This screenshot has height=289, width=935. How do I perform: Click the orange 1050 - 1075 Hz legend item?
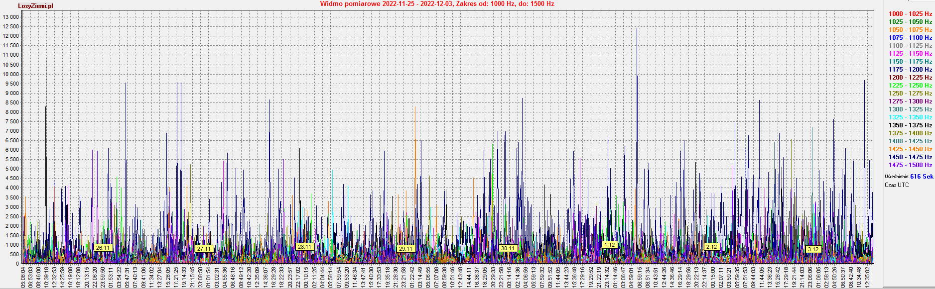pyautogui.click(x=910, y=30)
